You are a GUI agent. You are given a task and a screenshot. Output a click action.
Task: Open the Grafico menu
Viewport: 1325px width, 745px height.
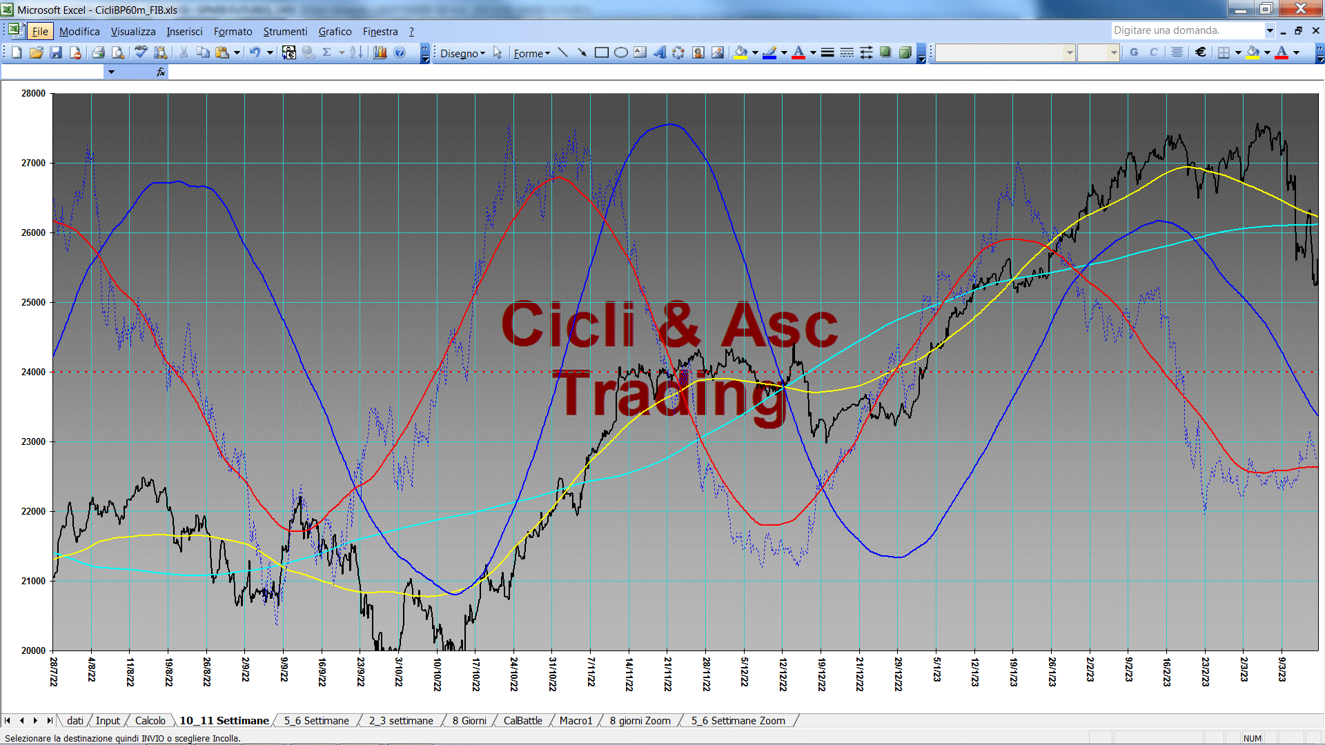[335, 32]
